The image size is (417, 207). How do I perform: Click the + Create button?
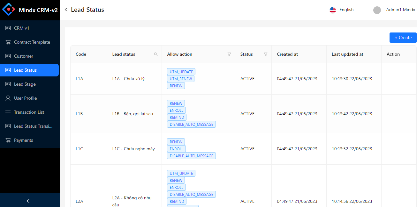click(x=403, y=38)
